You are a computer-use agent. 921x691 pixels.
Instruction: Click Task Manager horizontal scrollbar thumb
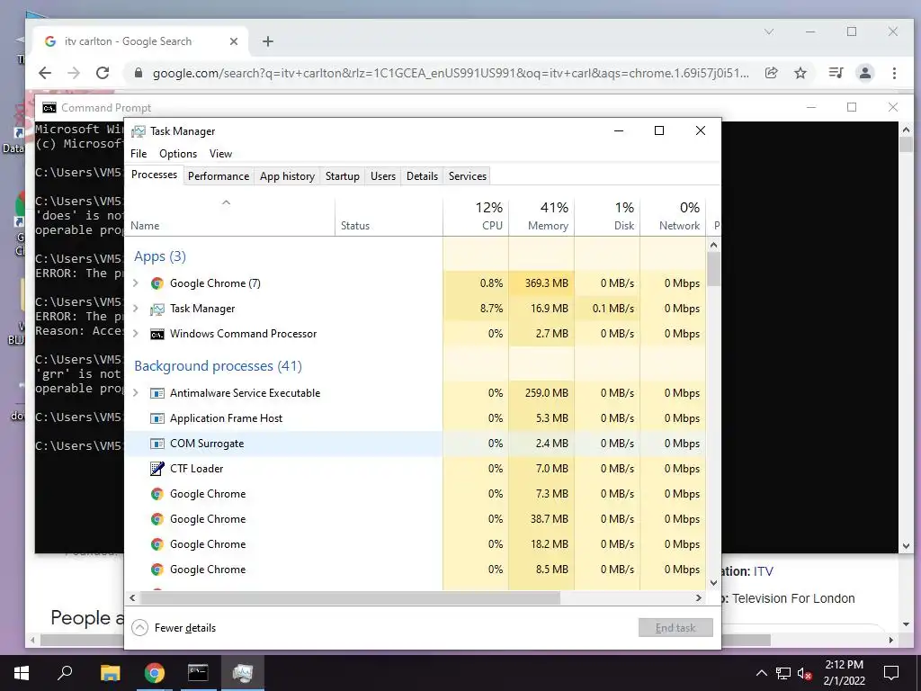[x=350, y=598]
